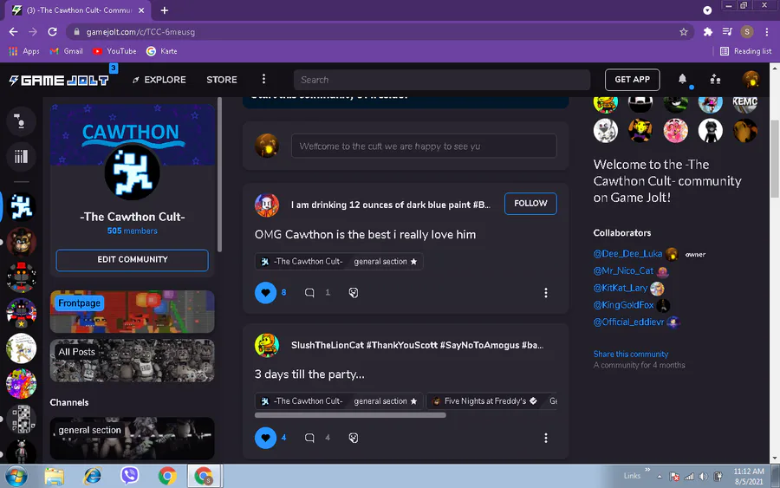Click the GET APP button
780x488 pixels.
tap(633, 80)
